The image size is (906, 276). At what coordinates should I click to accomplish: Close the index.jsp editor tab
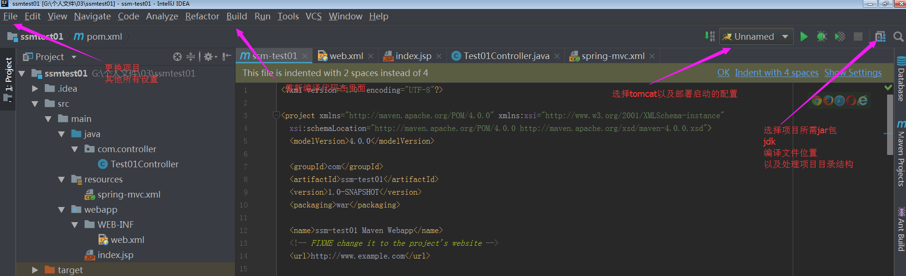[x=439, y=56]
